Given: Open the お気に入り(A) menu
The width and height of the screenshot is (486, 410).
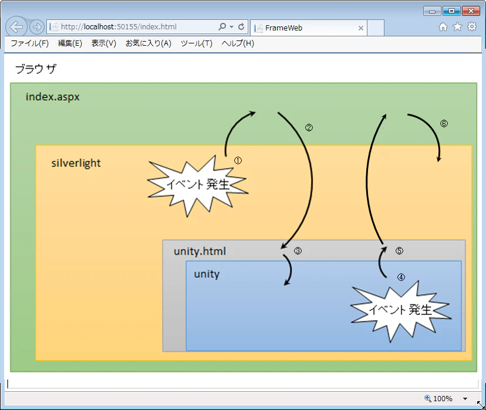Looking at the screenshot, I should (x=148, y=43).
